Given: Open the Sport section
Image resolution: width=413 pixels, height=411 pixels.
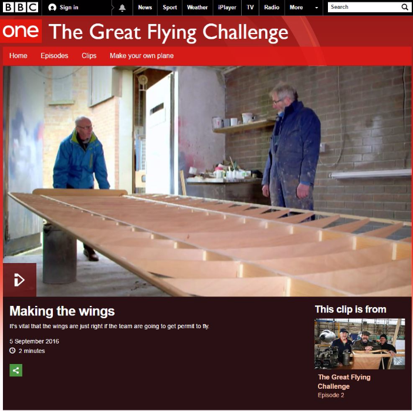Looking at the screenshot, I should [170, 8].
